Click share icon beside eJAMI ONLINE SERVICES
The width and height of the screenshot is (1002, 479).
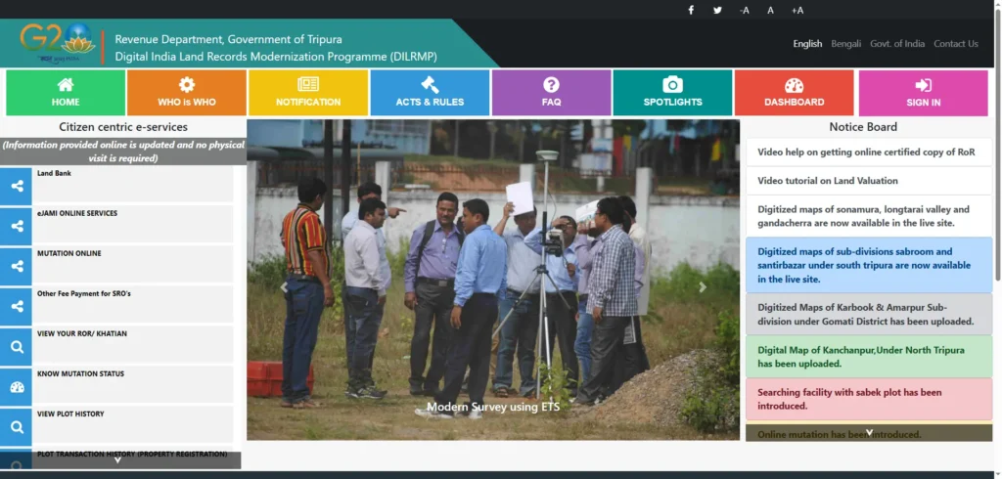pyautogui.click(x=16, y=226)
